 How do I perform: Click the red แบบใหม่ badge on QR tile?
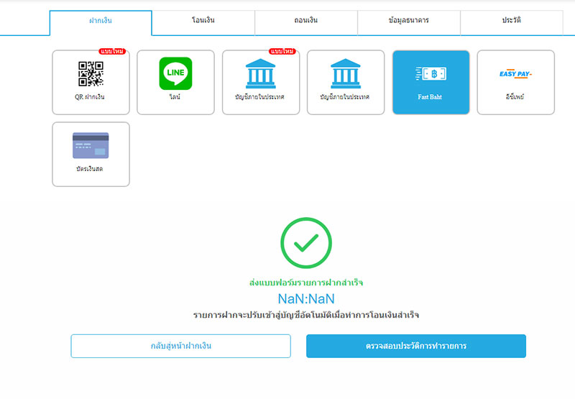(x=113, y=51)
